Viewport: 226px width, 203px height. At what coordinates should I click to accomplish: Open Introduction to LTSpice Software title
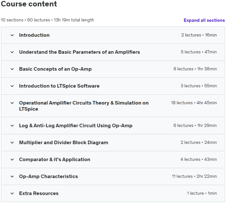click(x=59, y=86)
